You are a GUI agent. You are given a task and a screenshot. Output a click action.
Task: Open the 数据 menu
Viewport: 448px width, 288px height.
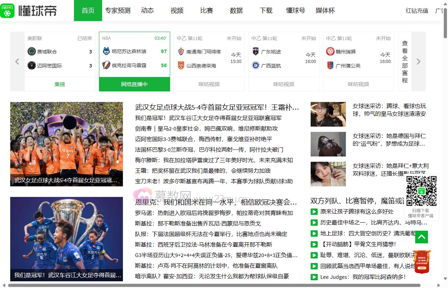point(236,11)
